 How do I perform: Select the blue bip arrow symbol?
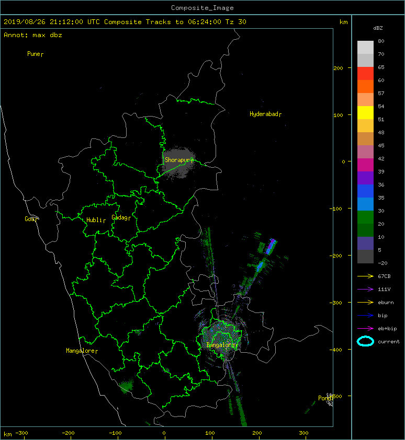pos(365,316)
